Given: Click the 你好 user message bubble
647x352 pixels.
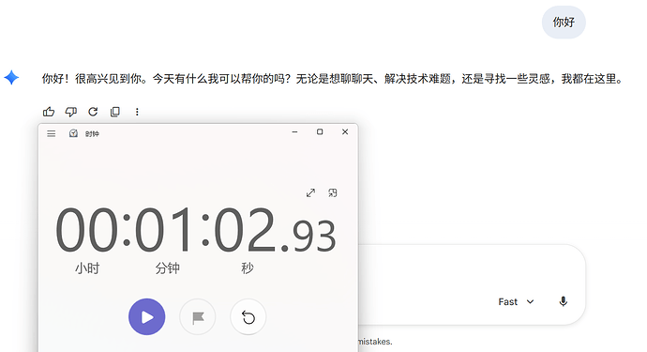Looking at the screenshot, I should coord(564,23).
